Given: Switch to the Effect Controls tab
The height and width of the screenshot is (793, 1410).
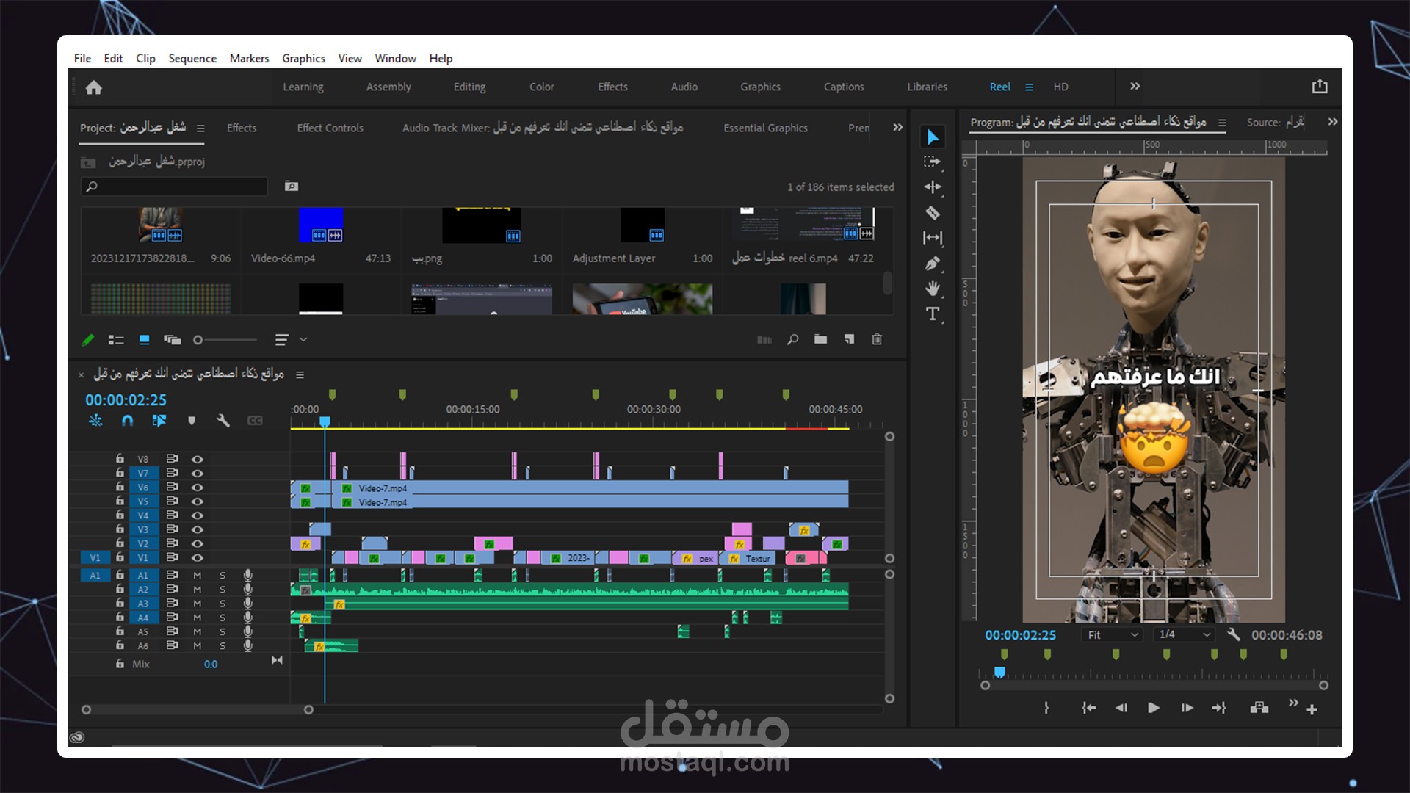Looking at the screenshot, I should [x=330, y=128].
